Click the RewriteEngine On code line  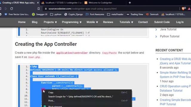pos(52,29)
